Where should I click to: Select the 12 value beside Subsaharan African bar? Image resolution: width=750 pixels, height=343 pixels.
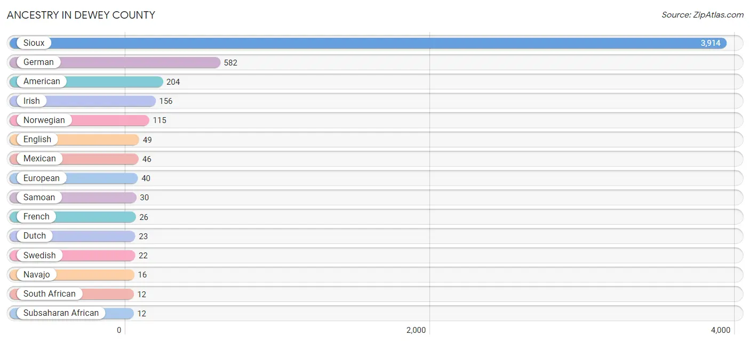(141, 313)
